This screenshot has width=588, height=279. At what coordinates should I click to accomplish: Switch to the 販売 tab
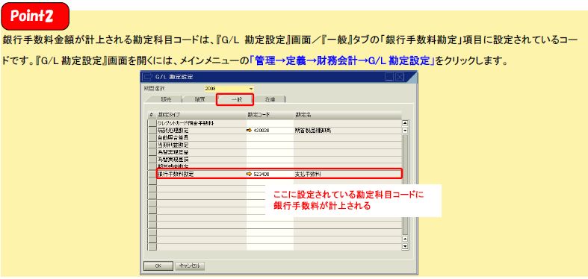[x=165, y=99]
